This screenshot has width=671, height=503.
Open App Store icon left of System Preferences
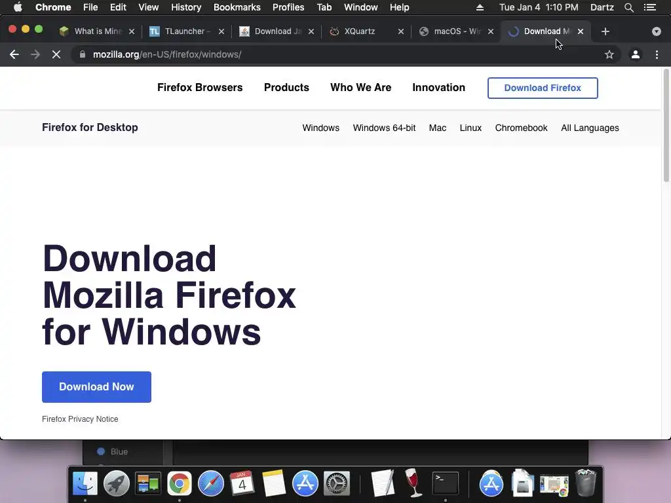point(305,484)
